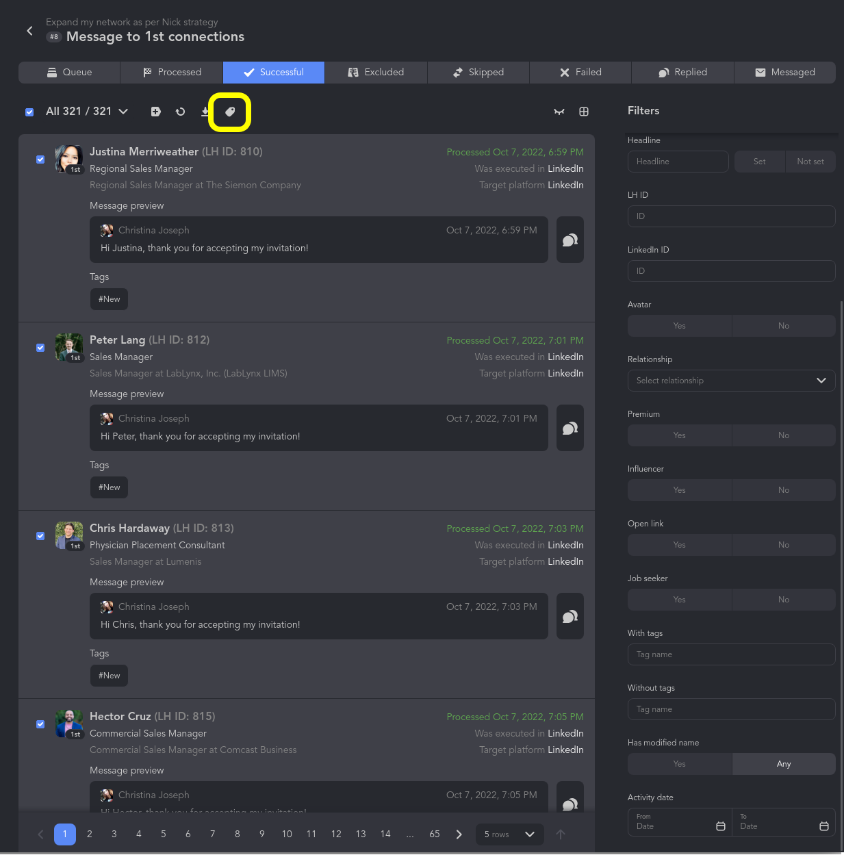Click the With tags Tag name field
Screen dimensions: 844x855
pos(732,654)
